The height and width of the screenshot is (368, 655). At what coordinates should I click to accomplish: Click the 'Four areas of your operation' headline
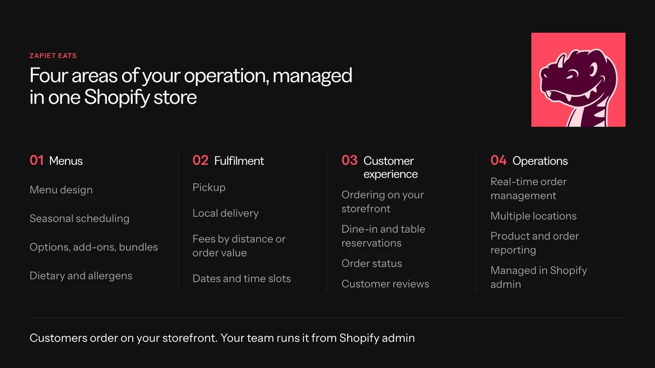click(191, 86)
